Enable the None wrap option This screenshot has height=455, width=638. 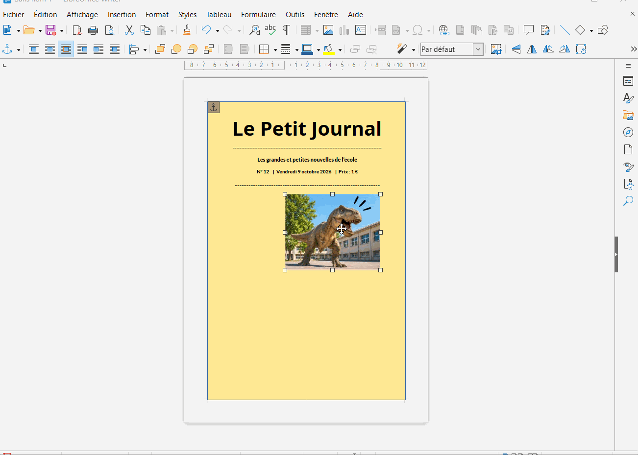(x=34, y=49)
